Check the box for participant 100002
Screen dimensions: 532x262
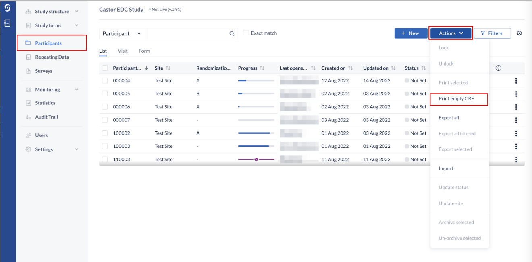(105, 133)
